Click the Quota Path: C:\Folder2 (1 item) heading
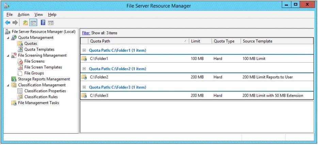 (117, 69)
